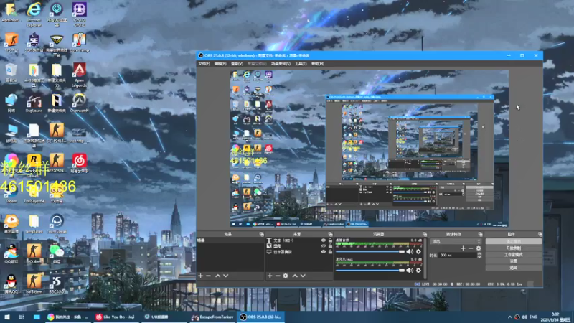Click the ENG input language indicator
Image resolution: width=574 pixels, height=323 pixels.
tap(533, 317)
